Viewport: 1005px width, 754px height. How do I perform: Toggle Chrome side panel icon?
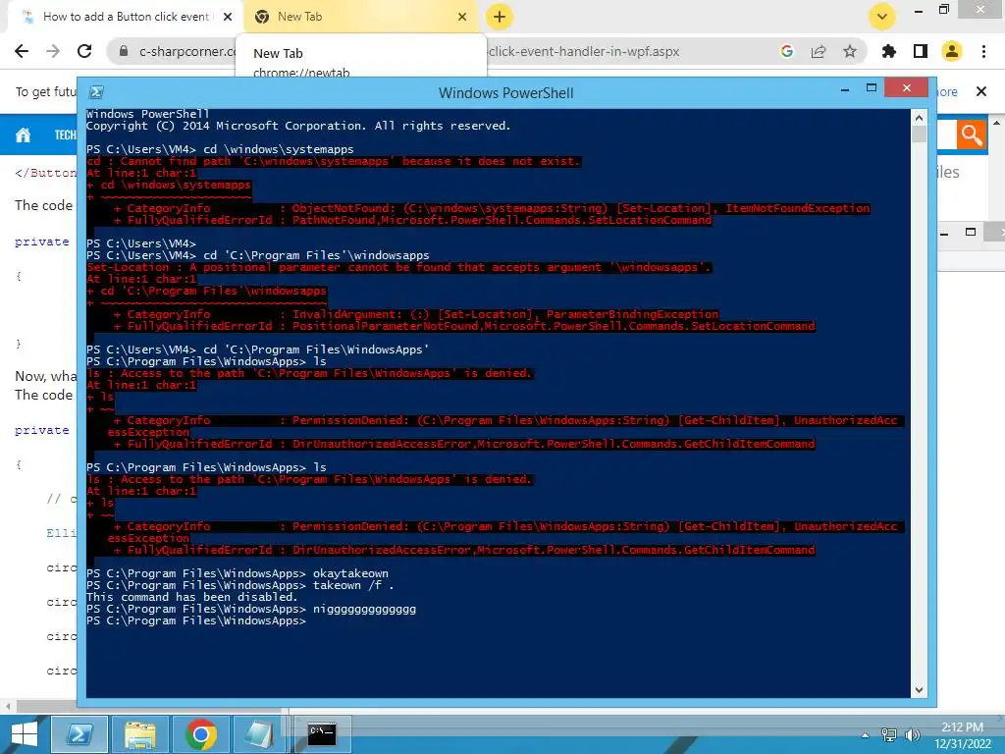click(x=921, y=51)
